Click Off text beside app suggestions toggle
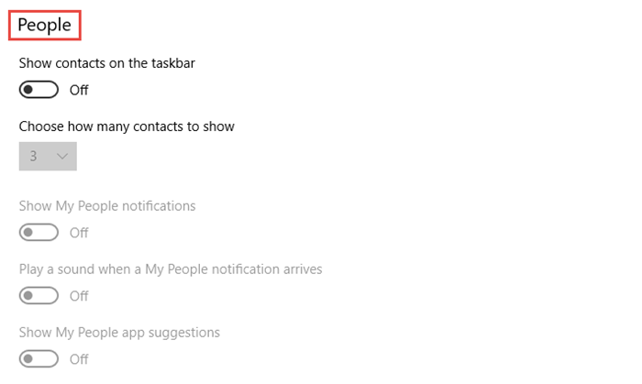This screenshot has width=642, height=384. (79, 359)
